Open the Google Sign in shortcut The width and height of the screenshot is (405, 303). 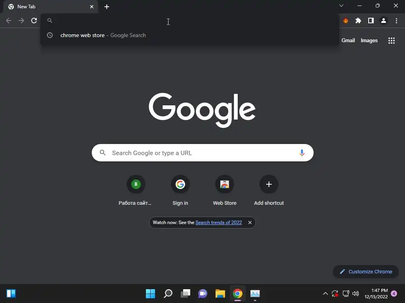tap(180, 191)
